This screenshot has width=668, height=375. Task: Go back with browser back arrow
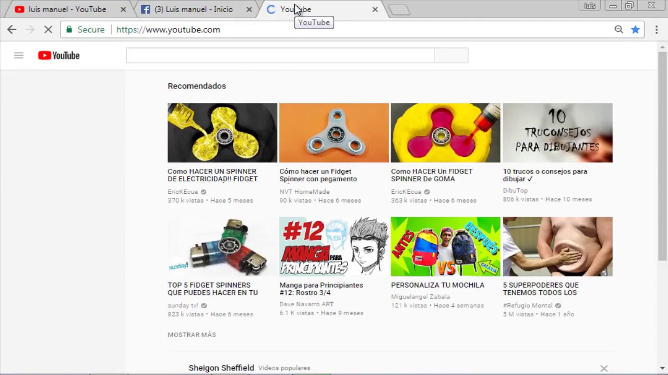[x=12, y=30]
